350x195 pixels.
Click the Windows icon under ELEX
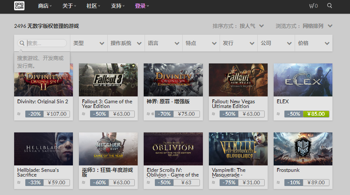pos(278,114)
